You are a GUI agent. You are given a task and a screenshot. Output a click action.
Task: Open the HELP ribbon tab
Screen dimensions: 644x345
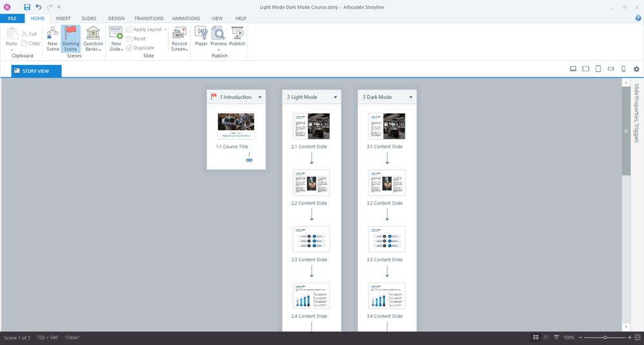tap(240, 19)
